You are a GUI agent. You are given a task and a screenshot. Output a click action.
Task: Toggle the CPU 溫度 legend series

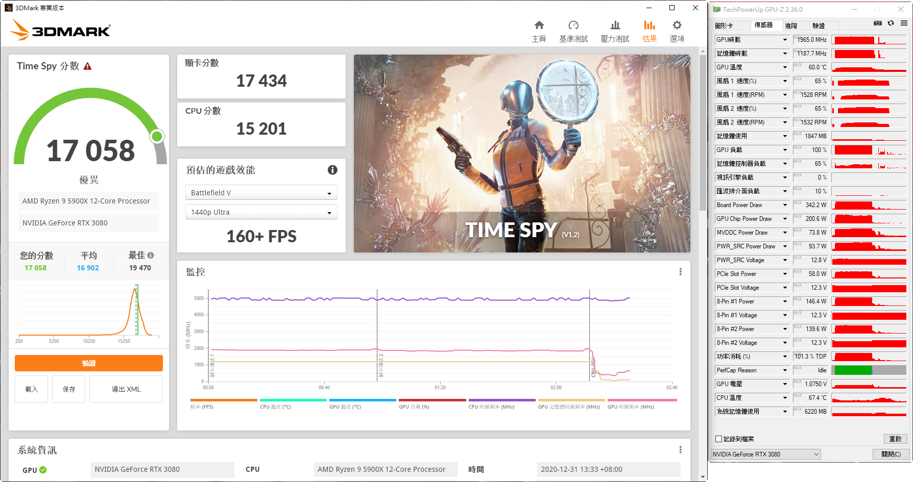293,404
